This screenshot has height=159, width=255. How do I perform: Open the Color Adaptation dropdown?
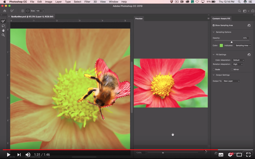click(x=238, y=60)
